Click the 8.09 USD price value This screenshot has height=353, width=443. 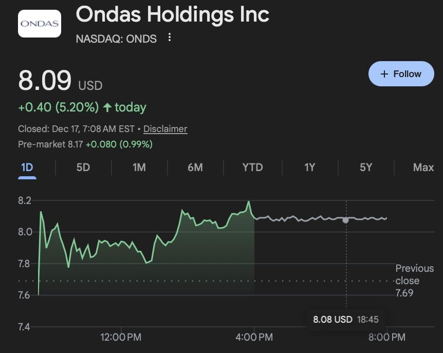click(45, 81)
